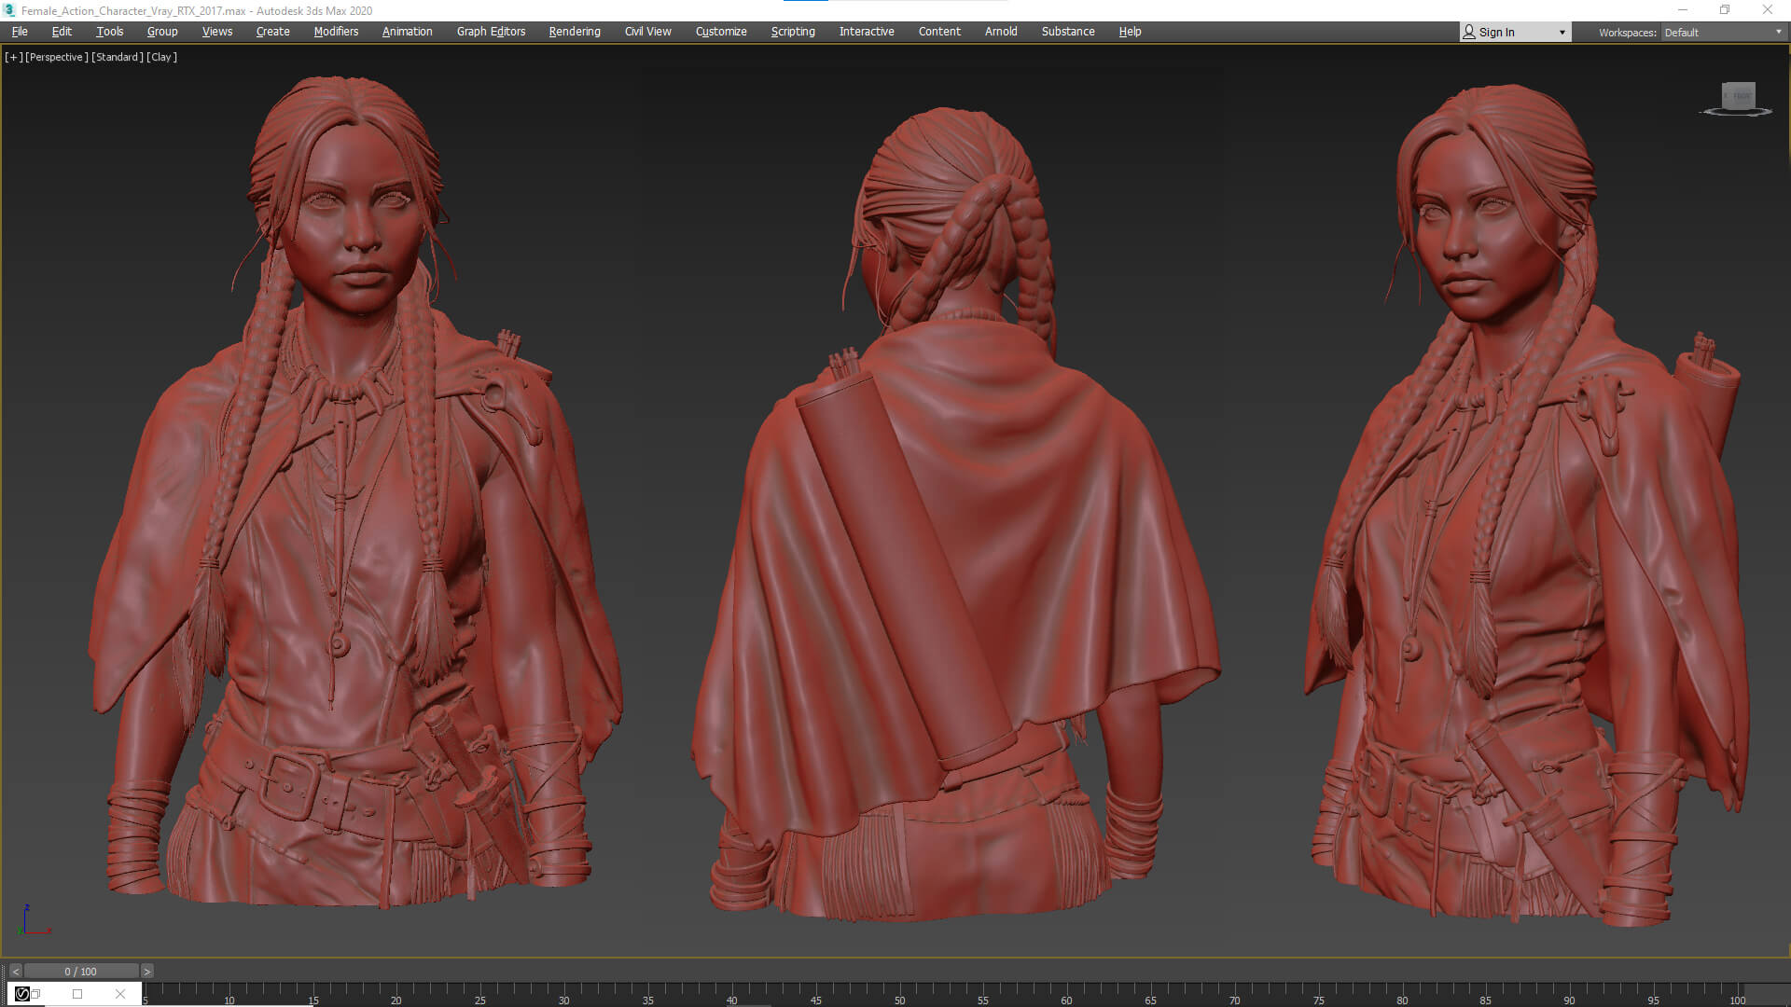Open the Create menu
Viewport: 1791px width, 1007px height.
click(273, 32)
